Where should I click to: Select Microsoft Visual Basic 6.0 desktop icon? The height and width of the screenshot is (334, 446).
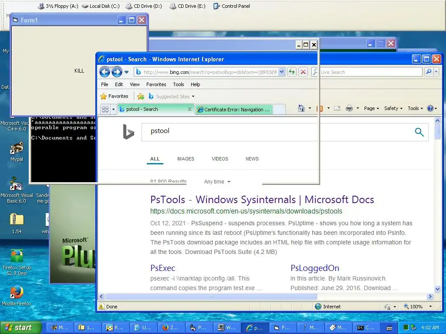(17, 190)
